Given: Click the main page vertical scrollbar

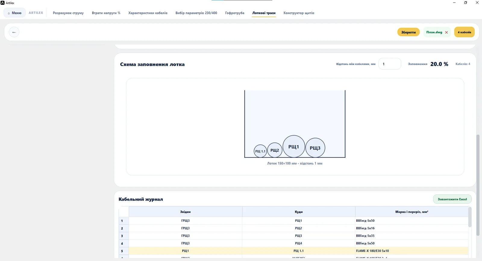Looking at the screenshot, I should coord(478,185).
